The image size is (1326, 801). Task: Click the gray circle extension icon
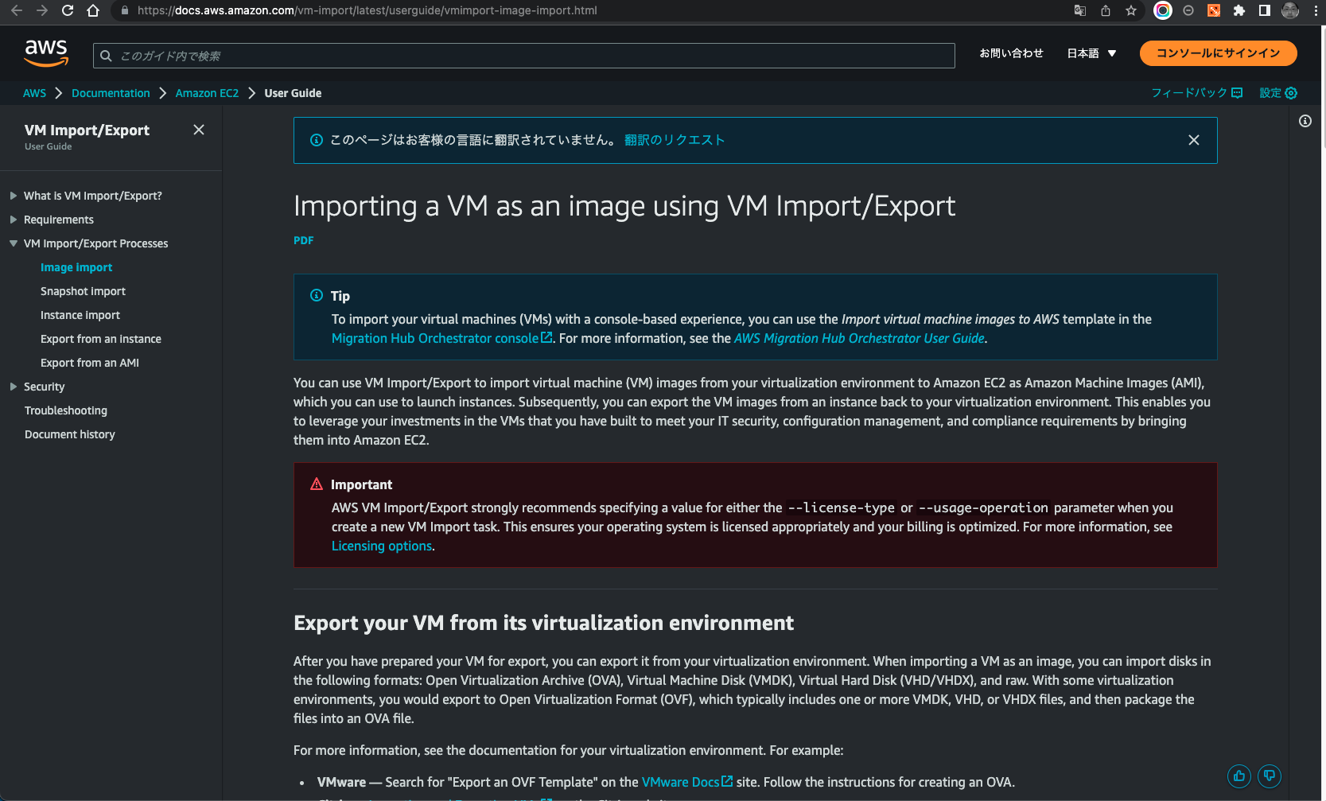(x=1188, y=10)
